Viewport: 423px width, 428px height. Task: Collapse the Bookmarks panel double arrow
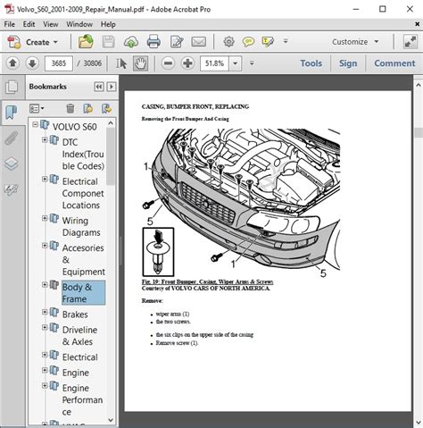coord(99,87)
